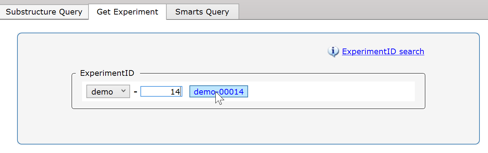Viewport: 488px width, 153px height.
Task: Open the Smarts Query tab
Action: (202, 12)
